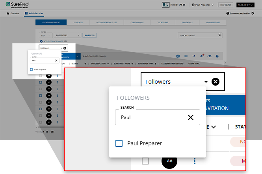Click the Overview home icon
The image size is (262, 174).
point(8,13)
